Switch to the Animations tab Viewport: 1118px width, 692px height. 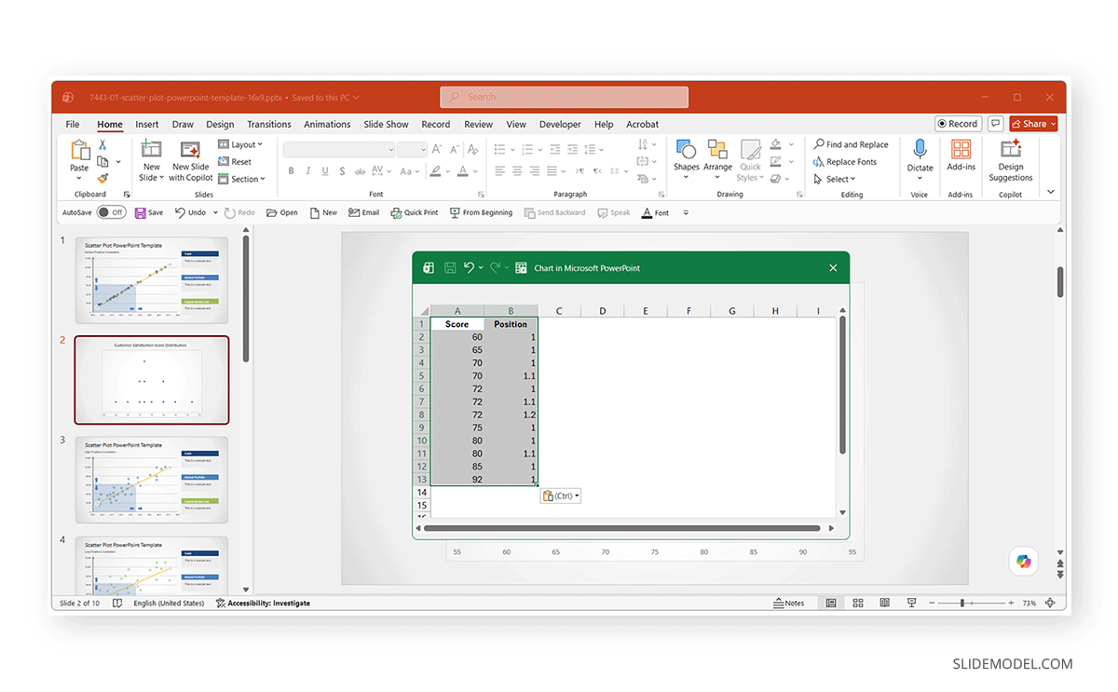pos(327,124)
